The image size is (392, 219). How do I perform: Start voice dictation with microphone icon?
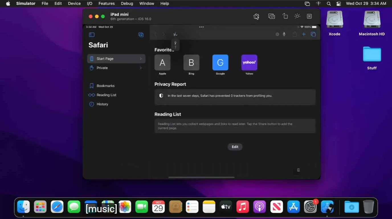[x=284, y=34]
